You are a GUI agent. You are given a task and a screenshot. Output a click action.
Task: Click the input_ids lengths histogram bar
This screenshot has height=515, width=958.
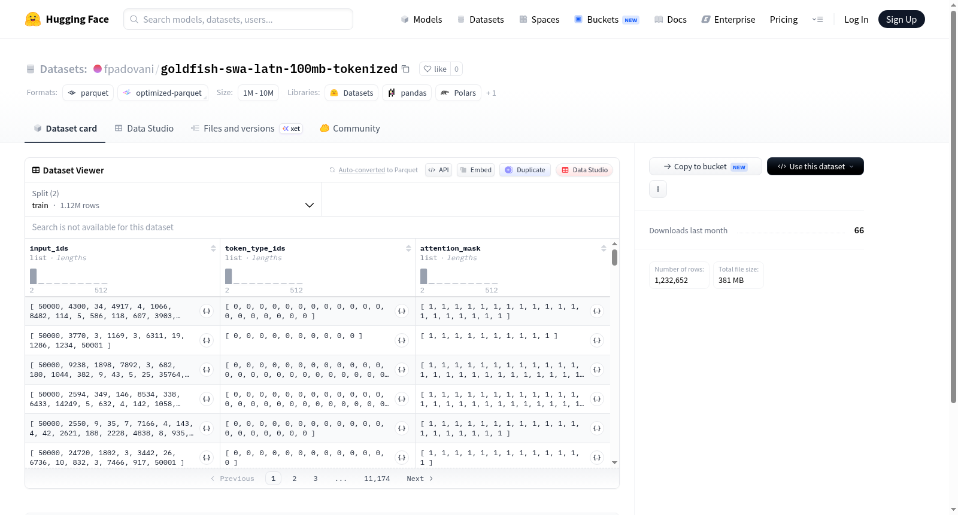point(34,276)
